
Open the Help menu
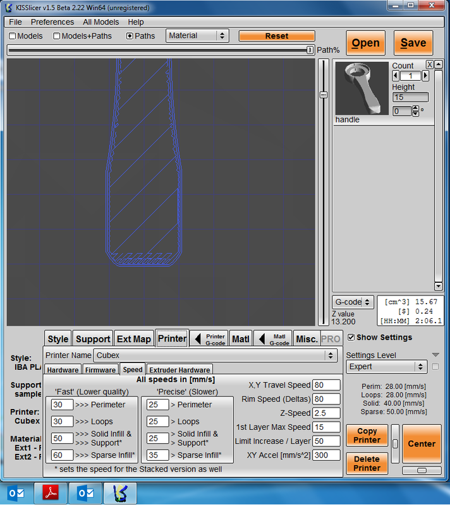136,22
